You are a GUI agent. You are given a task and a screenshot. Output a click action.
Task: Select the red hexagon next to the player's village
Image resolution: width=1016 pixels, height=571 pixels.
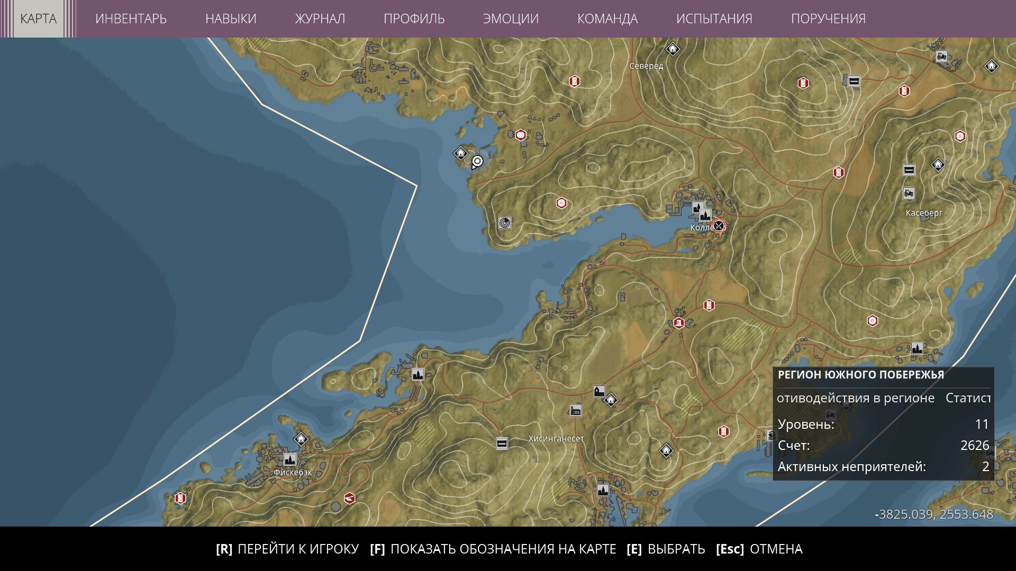521,135
